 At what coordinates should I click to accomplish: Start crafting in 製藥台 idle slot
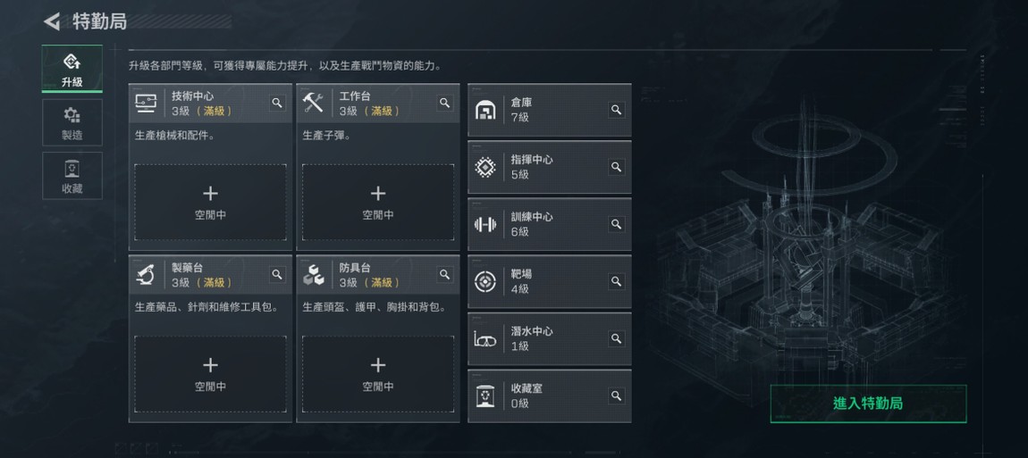(210, 373)
